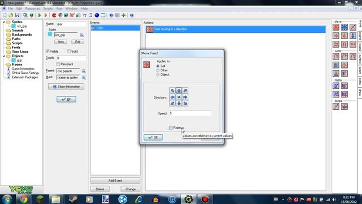Select the Move Towards Point action icon
Image resolution: width=362 pixels, height=204 pixels.
353,27
